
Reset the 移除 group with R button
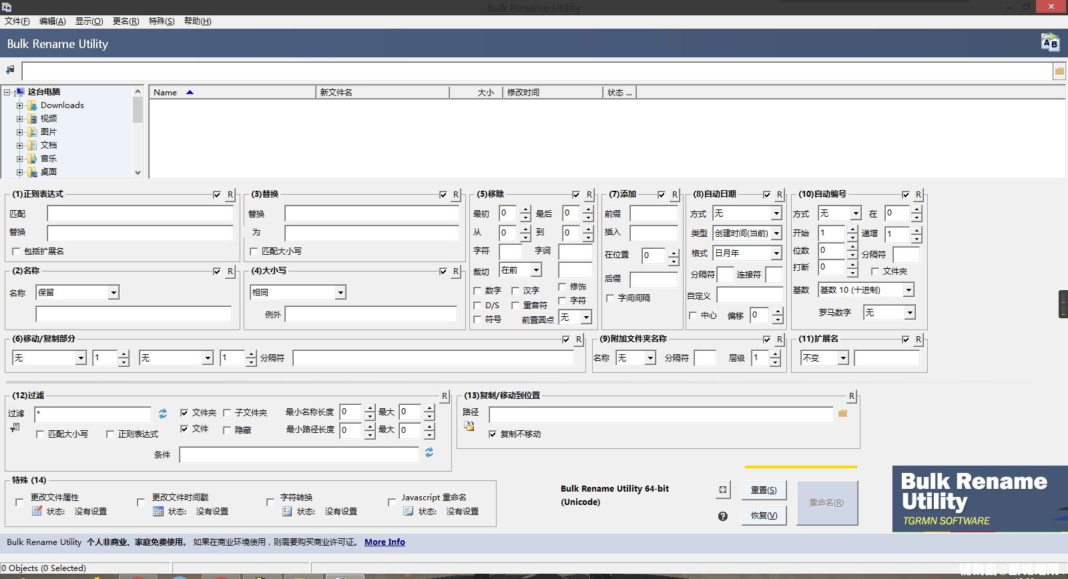[x=589, y=195]
